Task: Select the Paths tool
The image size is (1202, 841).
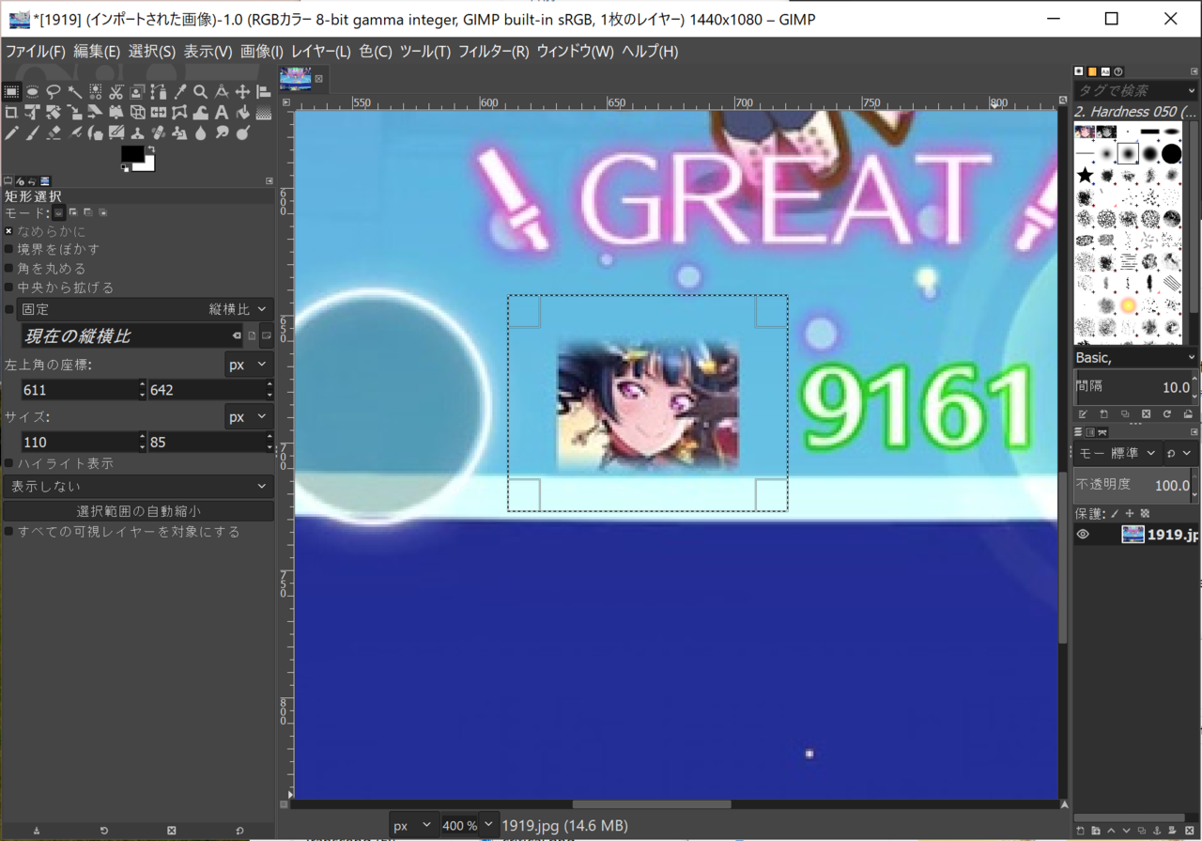Action: coord(159,91)
